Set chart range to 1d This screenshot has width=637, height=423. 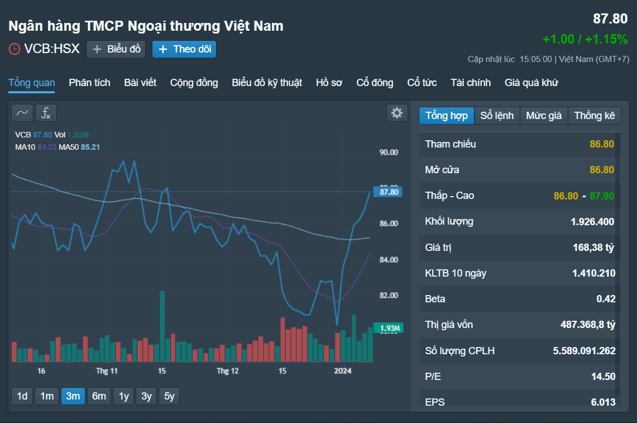22,396
